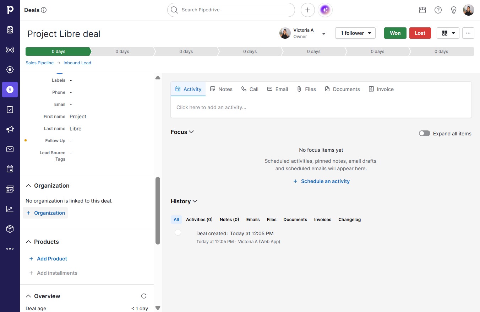Screen dimensions: 480x312
Task: Mark the deal as Won
Action: 395,33
